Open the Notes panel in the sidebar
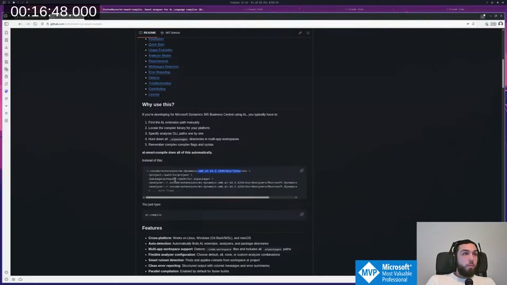This screenshot has height=285, width=507. [6, 62]
